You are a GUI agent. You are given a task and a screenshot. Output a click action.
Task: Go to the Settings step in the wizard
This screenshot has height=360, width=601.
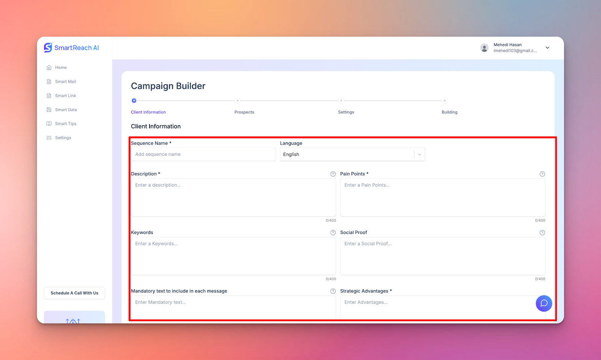point(346,112)
